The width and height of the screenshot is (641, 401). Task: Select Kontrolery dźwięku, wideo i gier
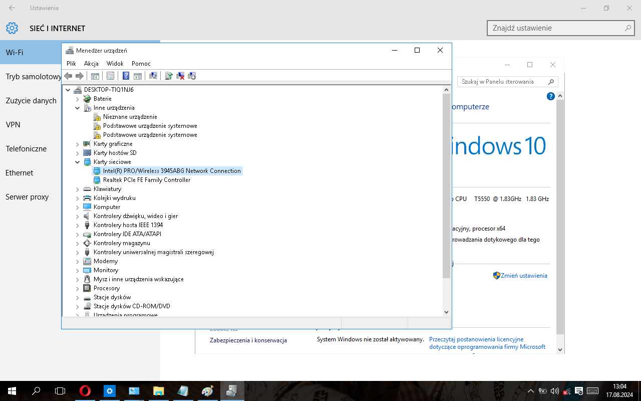(x=136, y=216)
